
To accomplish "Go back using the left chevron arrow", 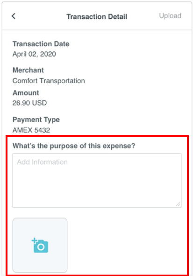I will tap(14, 16).
